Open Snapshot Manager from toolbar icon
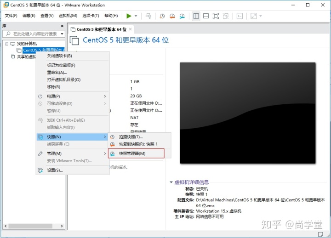 click(x=182, y=16)
